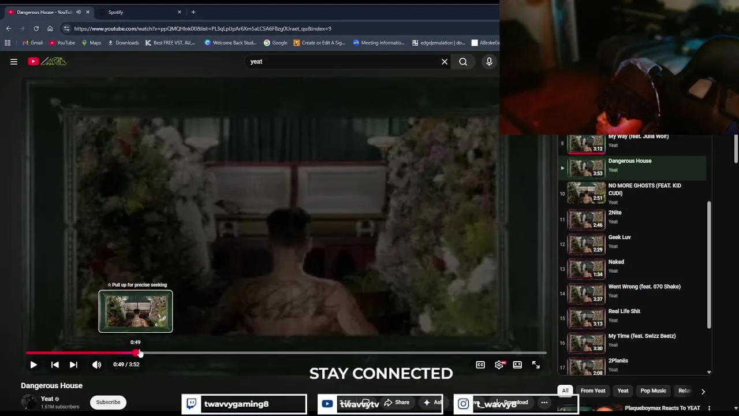Screen dimensions: 739x416
Task: Seek on the red video progress bar
Action: point(286,352)
